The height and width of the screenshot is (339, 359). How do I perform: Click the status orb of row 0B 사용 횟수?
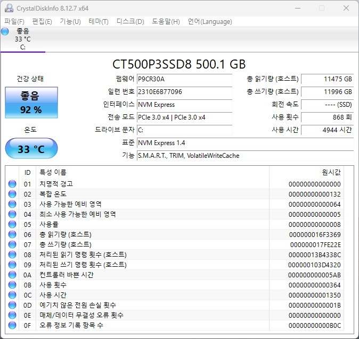point(12,285)
